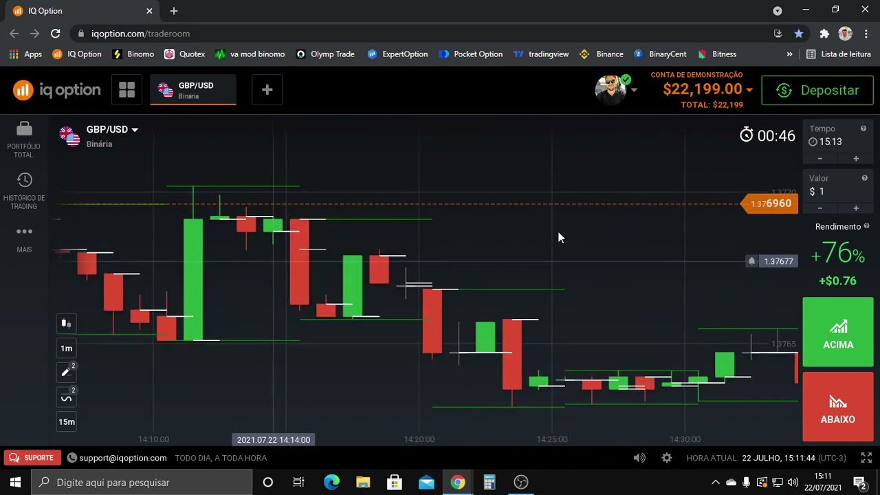Open the indicators tool with badge 2
The width and height of the screenshot is (880, 495).
click(x=65, y=397)
